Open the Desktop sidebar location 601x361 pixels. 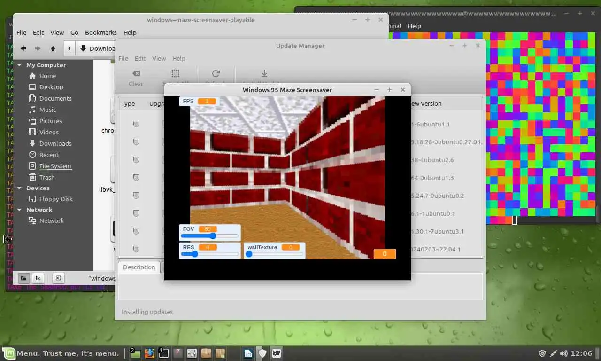(x=51, y=87)
